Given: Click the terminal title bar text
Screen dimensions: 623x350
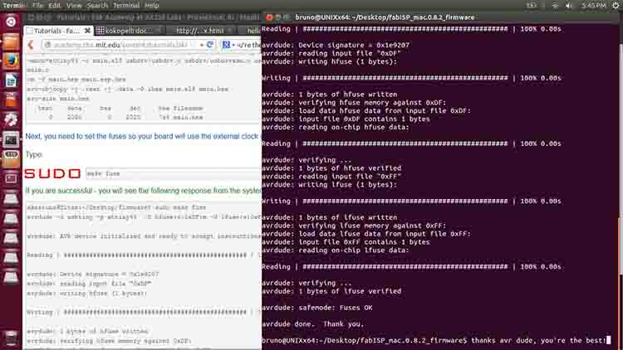Looking at the screenshot, I should tap(385, 17).
